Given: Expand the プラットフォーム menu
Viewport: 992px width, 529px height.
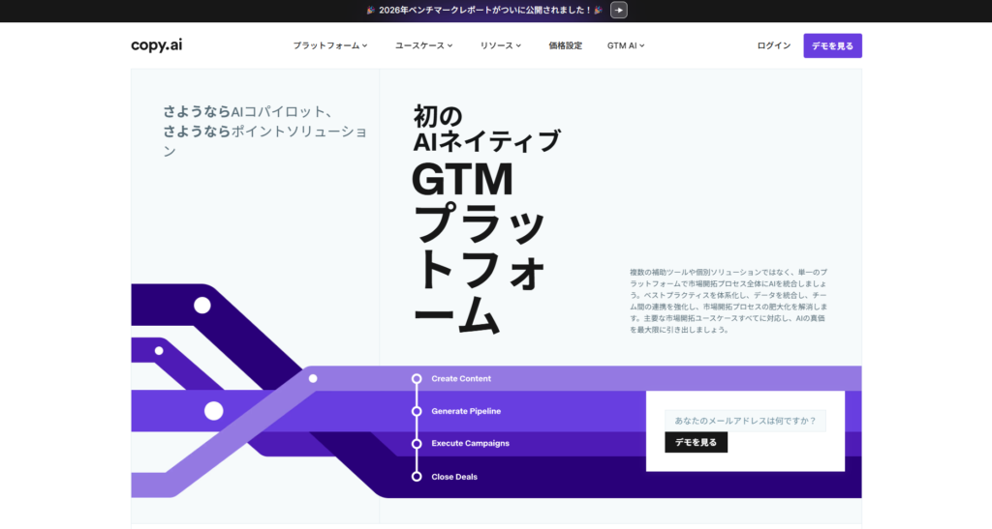Looking at the screenshot, I should pyautogui.click(x=329, y=45).
